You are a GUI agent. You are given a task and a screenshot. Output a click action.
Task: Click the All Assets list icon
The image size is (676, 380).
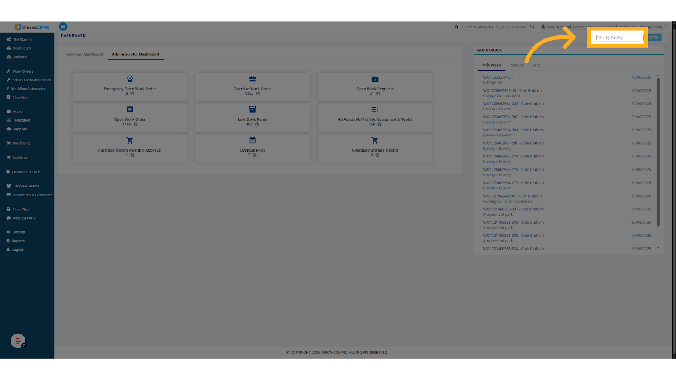pos(375,109)
